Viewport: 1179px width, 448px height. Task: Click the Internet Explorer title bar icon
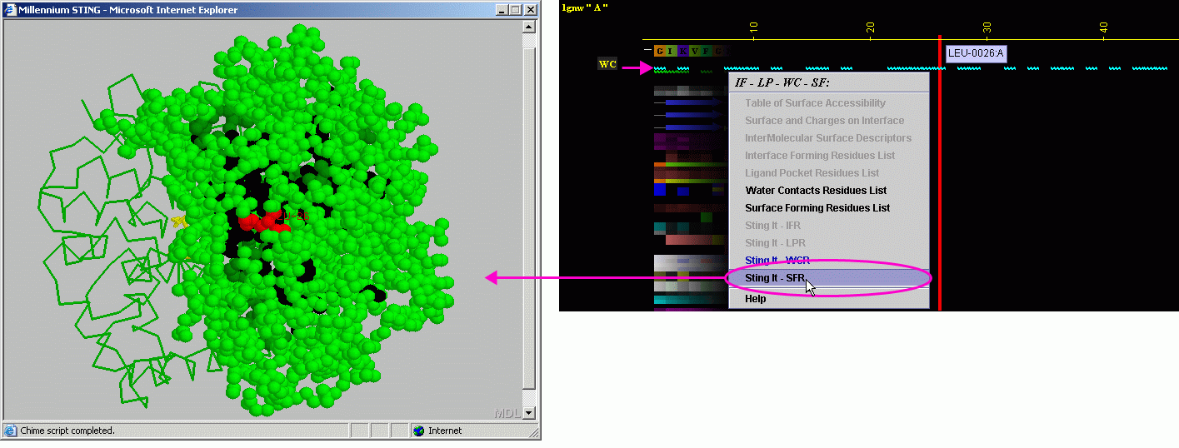click(x=11, y=10)
